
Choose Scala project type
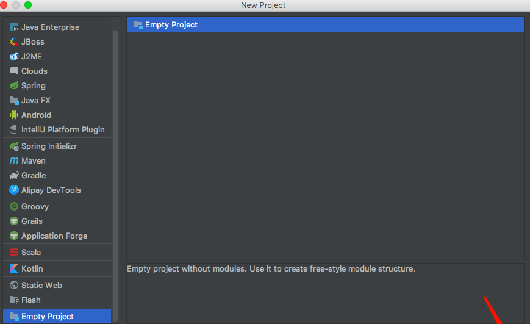tap(57, 252)
